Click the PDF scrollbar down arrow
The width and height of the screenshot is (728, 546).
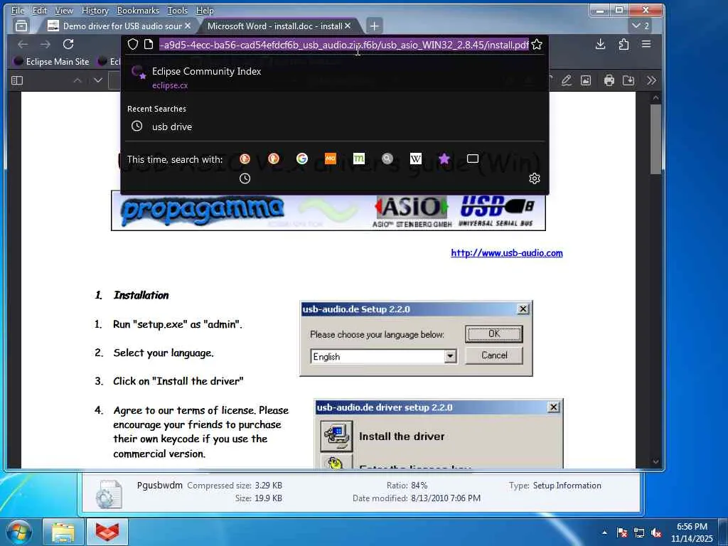pos(655,461)
